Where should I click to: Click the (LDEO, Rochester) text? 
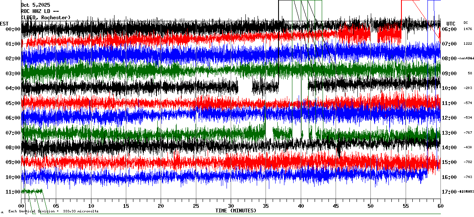coord(46,18)
